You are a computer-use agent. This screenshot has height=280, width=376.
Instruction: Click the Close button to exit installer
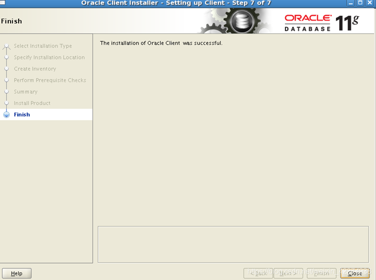click(x=355, y=273)
